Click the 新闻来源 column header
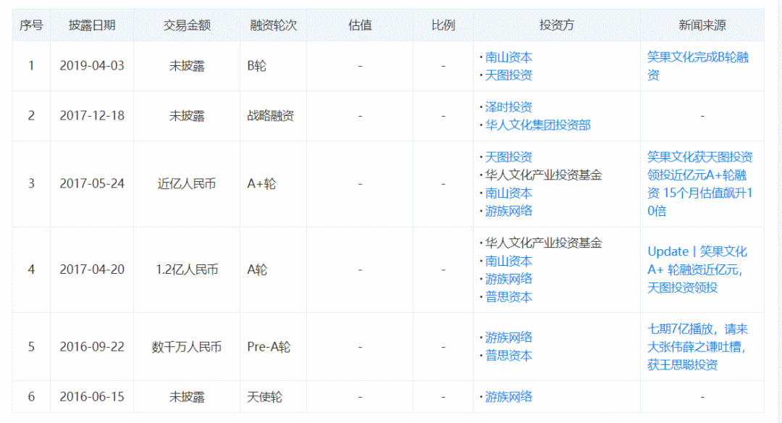The image size is (782, 423). click(702, 25)
